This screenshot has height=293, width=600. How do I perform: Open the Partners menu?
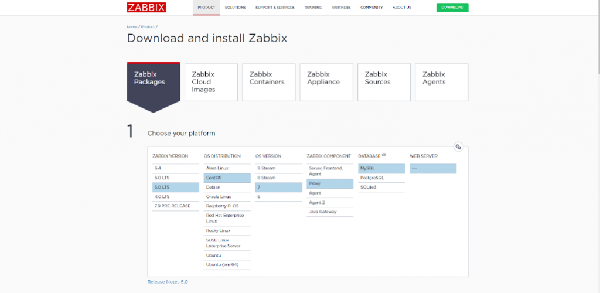coord(341,8)
